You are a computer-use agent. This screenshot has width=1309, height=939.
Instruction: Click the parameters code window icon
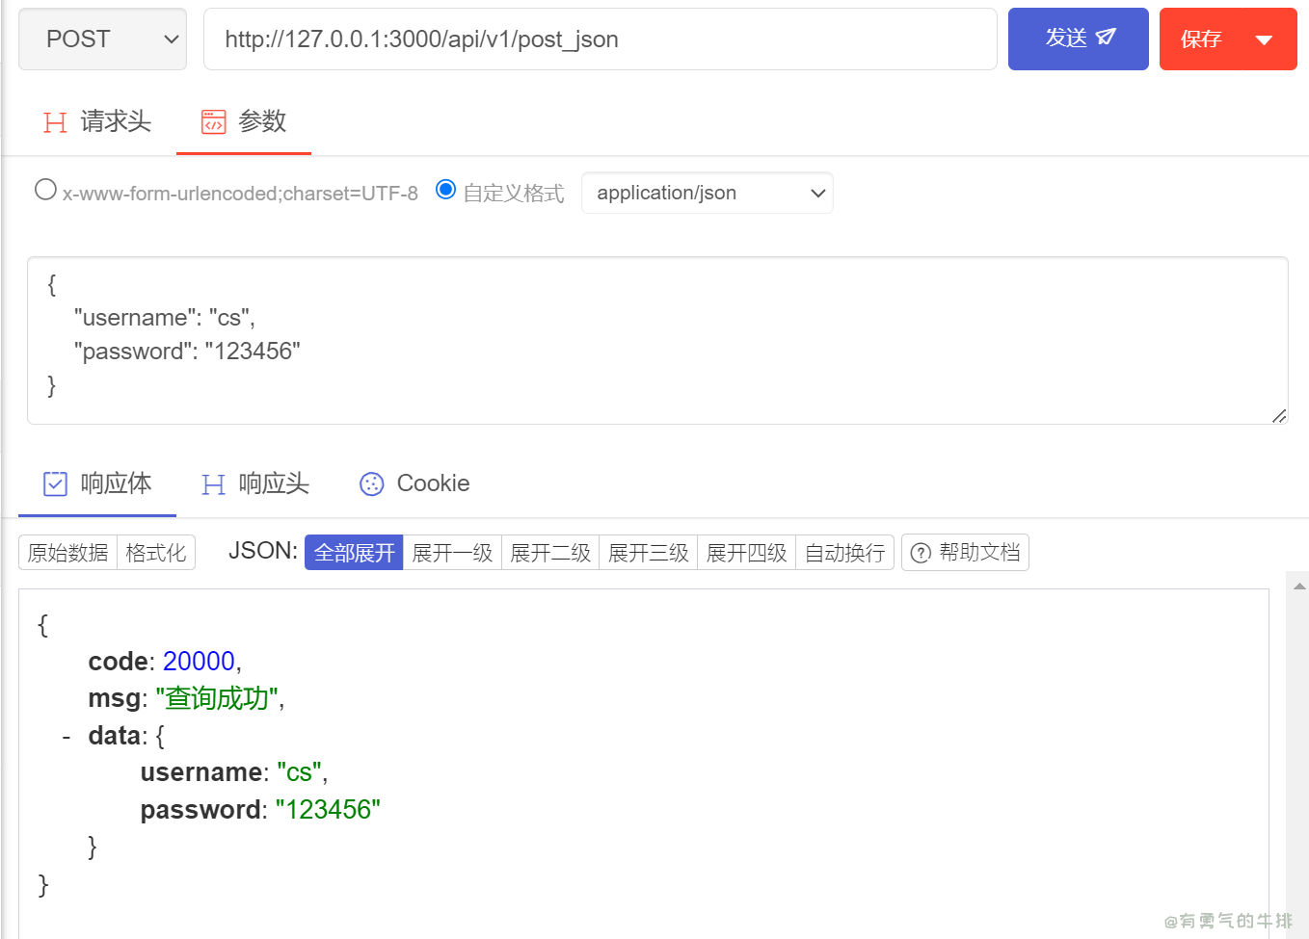coord(213,122)
